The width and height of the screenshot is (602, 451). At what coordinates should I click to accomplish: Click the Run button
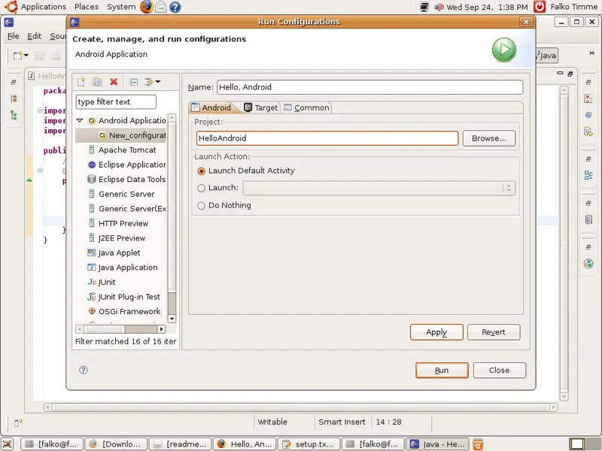(x=442, y=370)
